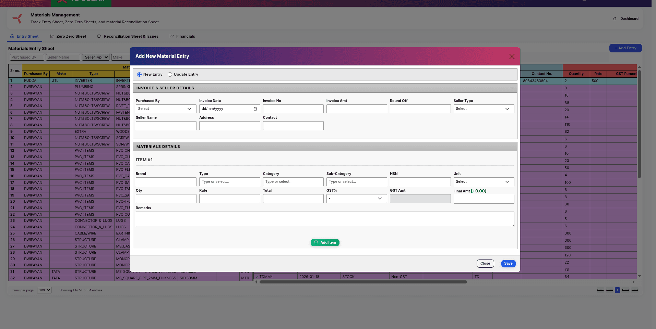The height and width of the screenshot is (329, 656).
Task: Click the + Add Entry button
Action: 625,48
